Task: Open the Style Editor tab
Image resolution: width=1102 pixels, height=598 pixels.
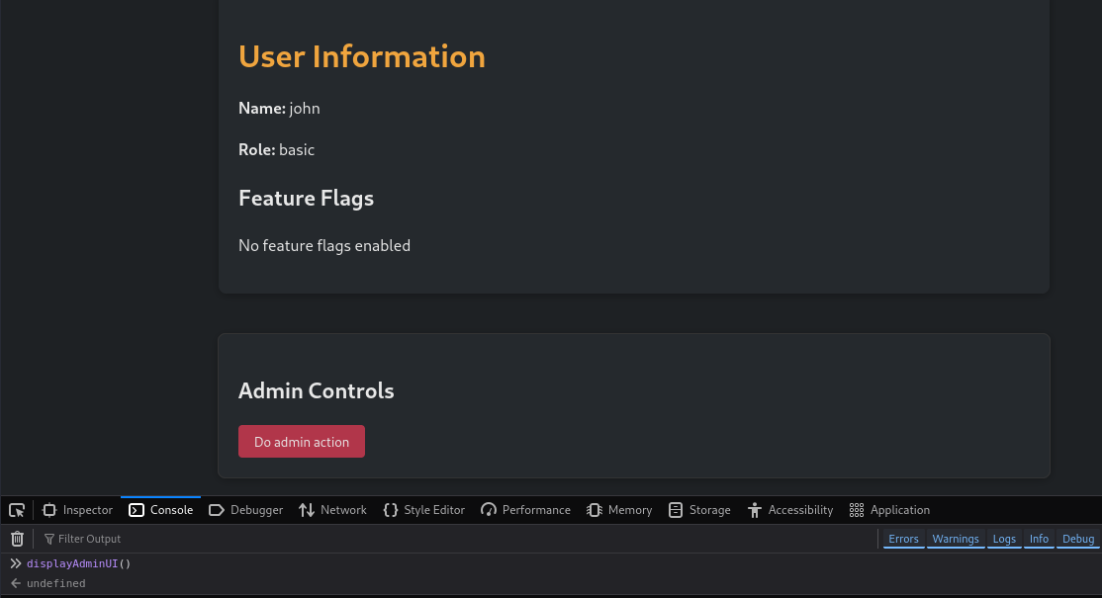Action: 423,510
